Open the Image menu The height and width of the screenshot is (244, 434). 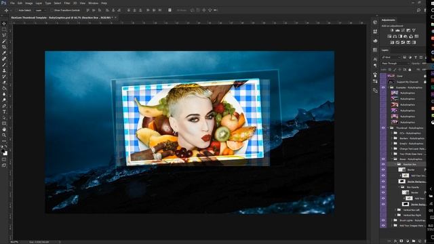(x=29, y=3)
